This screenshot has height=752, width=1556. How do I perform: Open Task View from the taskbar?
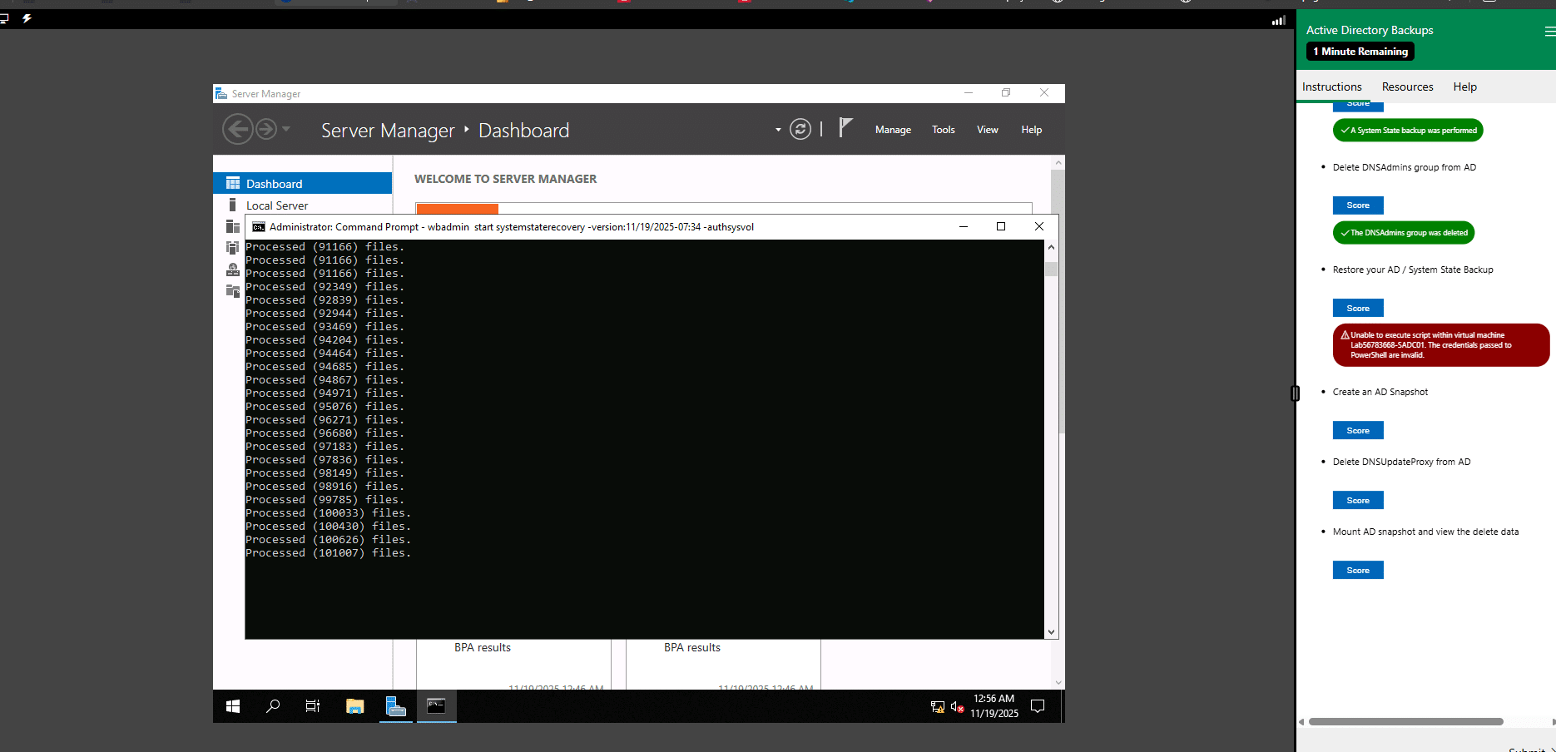[313, 706]
